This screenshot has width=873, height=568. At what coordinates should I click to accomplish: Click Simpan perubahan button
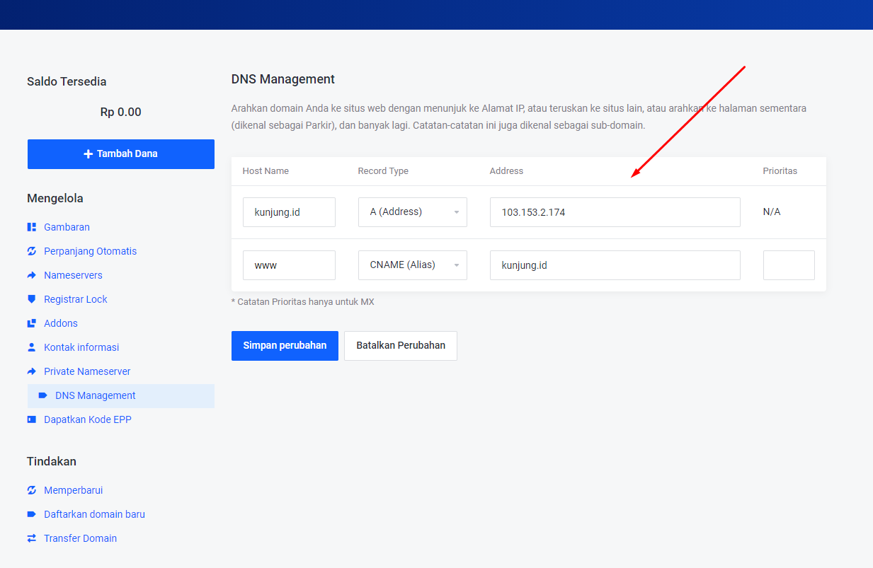pyautogui.click(x=285, y=346)
